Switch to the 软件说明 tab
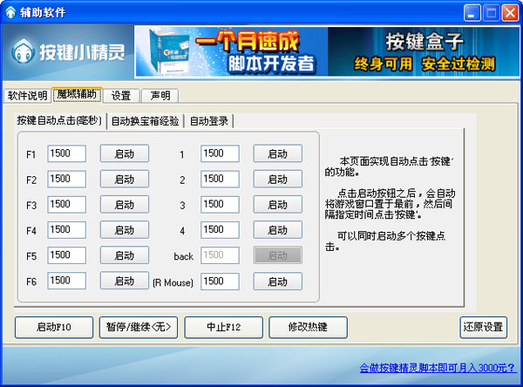The height and width of the screenshot is (387, 523). click(x=27, y=96)
